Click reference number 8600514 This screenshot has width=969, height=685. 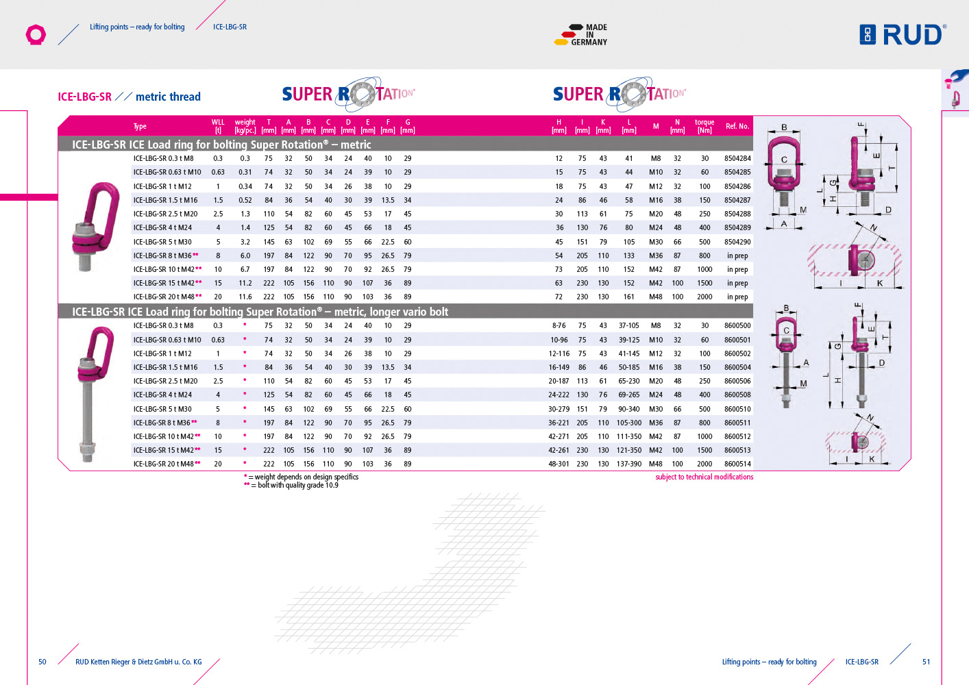[x=737, y=464]
